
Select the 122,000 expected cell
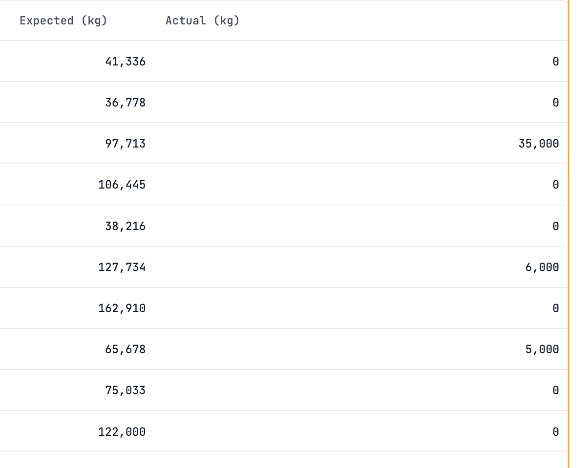[x=122, y=432]
